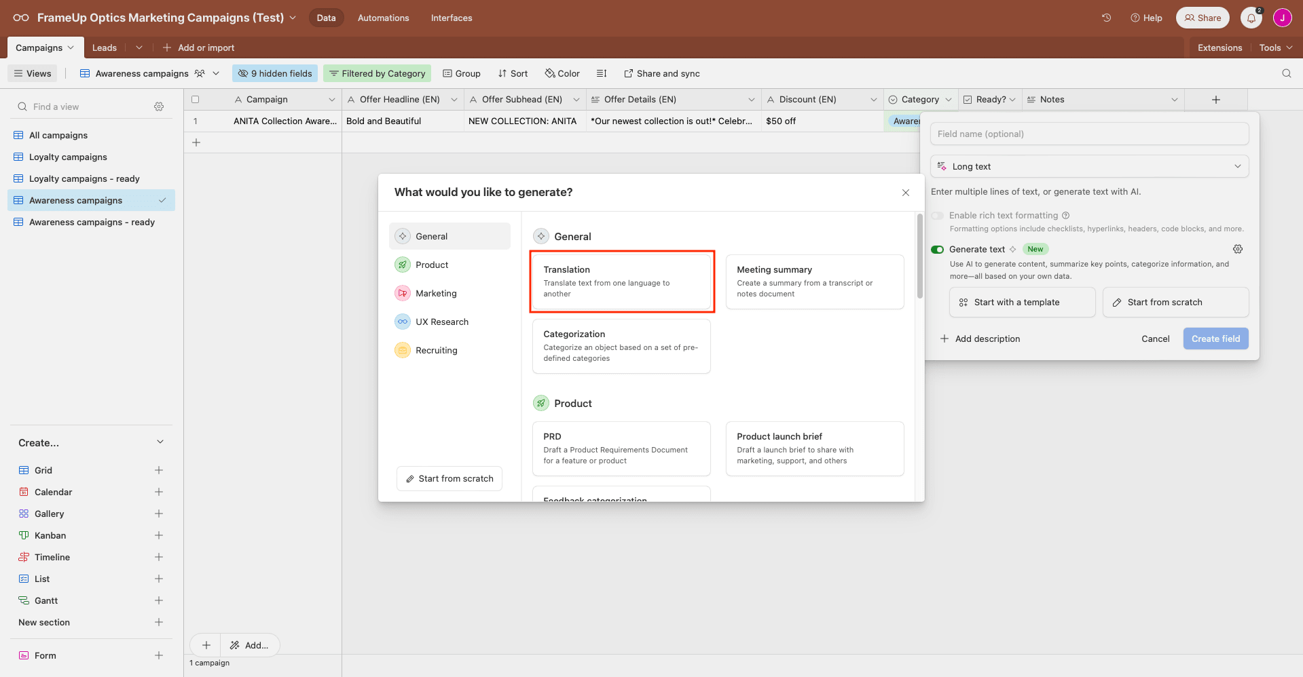This screenshot has height=677, width=1303.
Task: Open Share and sync for this view
Action: (661, 73)
